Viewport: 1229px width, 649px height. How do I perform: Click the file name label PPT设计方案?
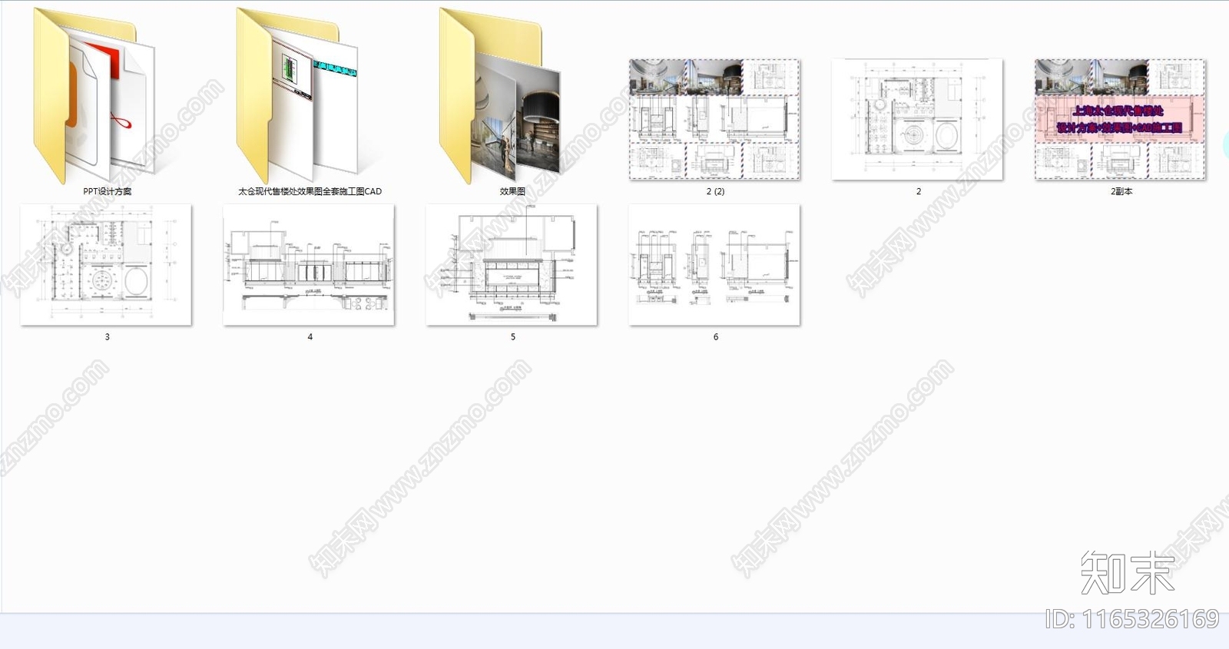108,191
